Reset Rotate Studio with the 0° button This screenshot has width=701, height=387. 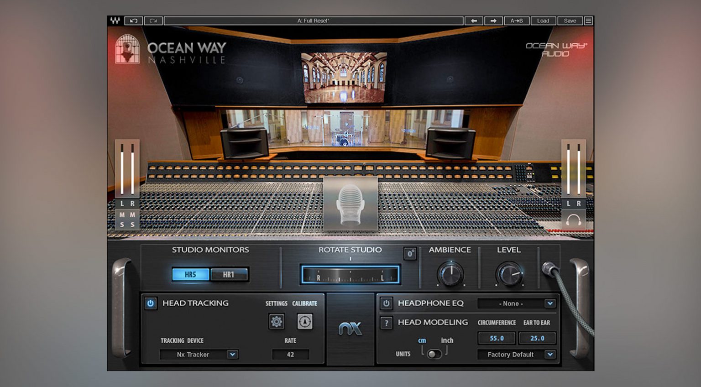click(409, 253)
